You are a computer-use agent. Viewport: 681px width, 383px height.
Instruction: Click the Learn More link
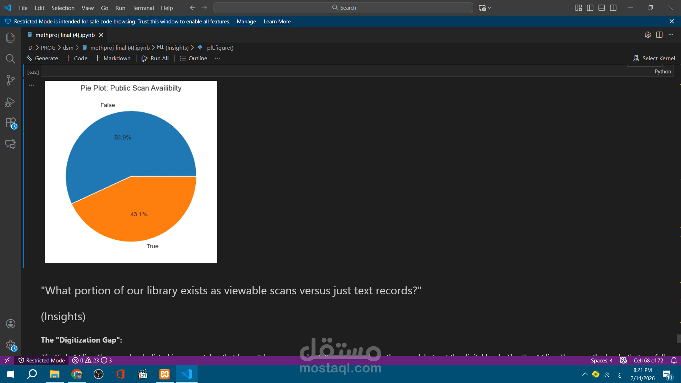[277, 22]
